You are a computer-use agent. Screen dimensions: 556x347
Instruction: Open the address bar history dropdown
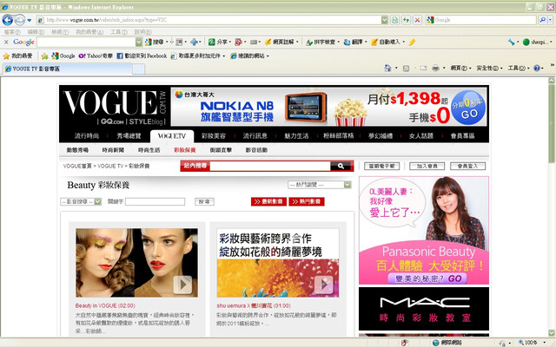[384, 20]
